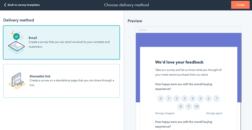252x130 pixels.
Task: Choose rating 2 in first question
Action: [176, 99]
